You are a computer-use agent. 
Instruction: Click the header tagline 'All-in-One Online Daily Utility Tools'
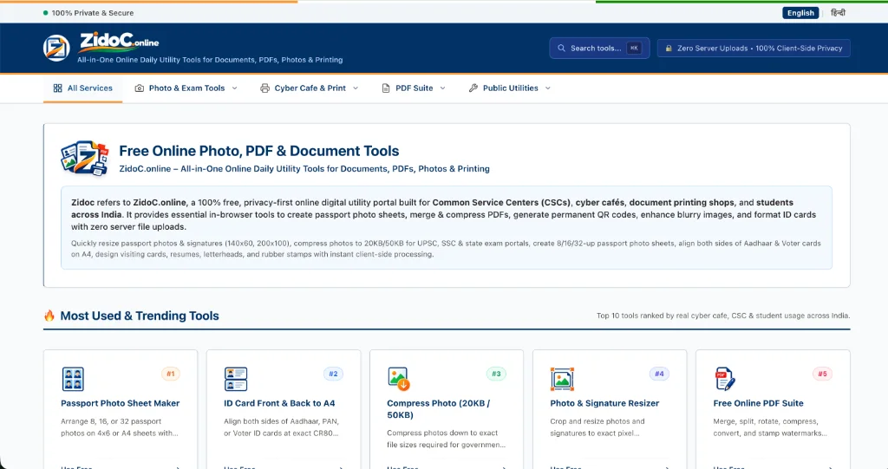point(210,60)
